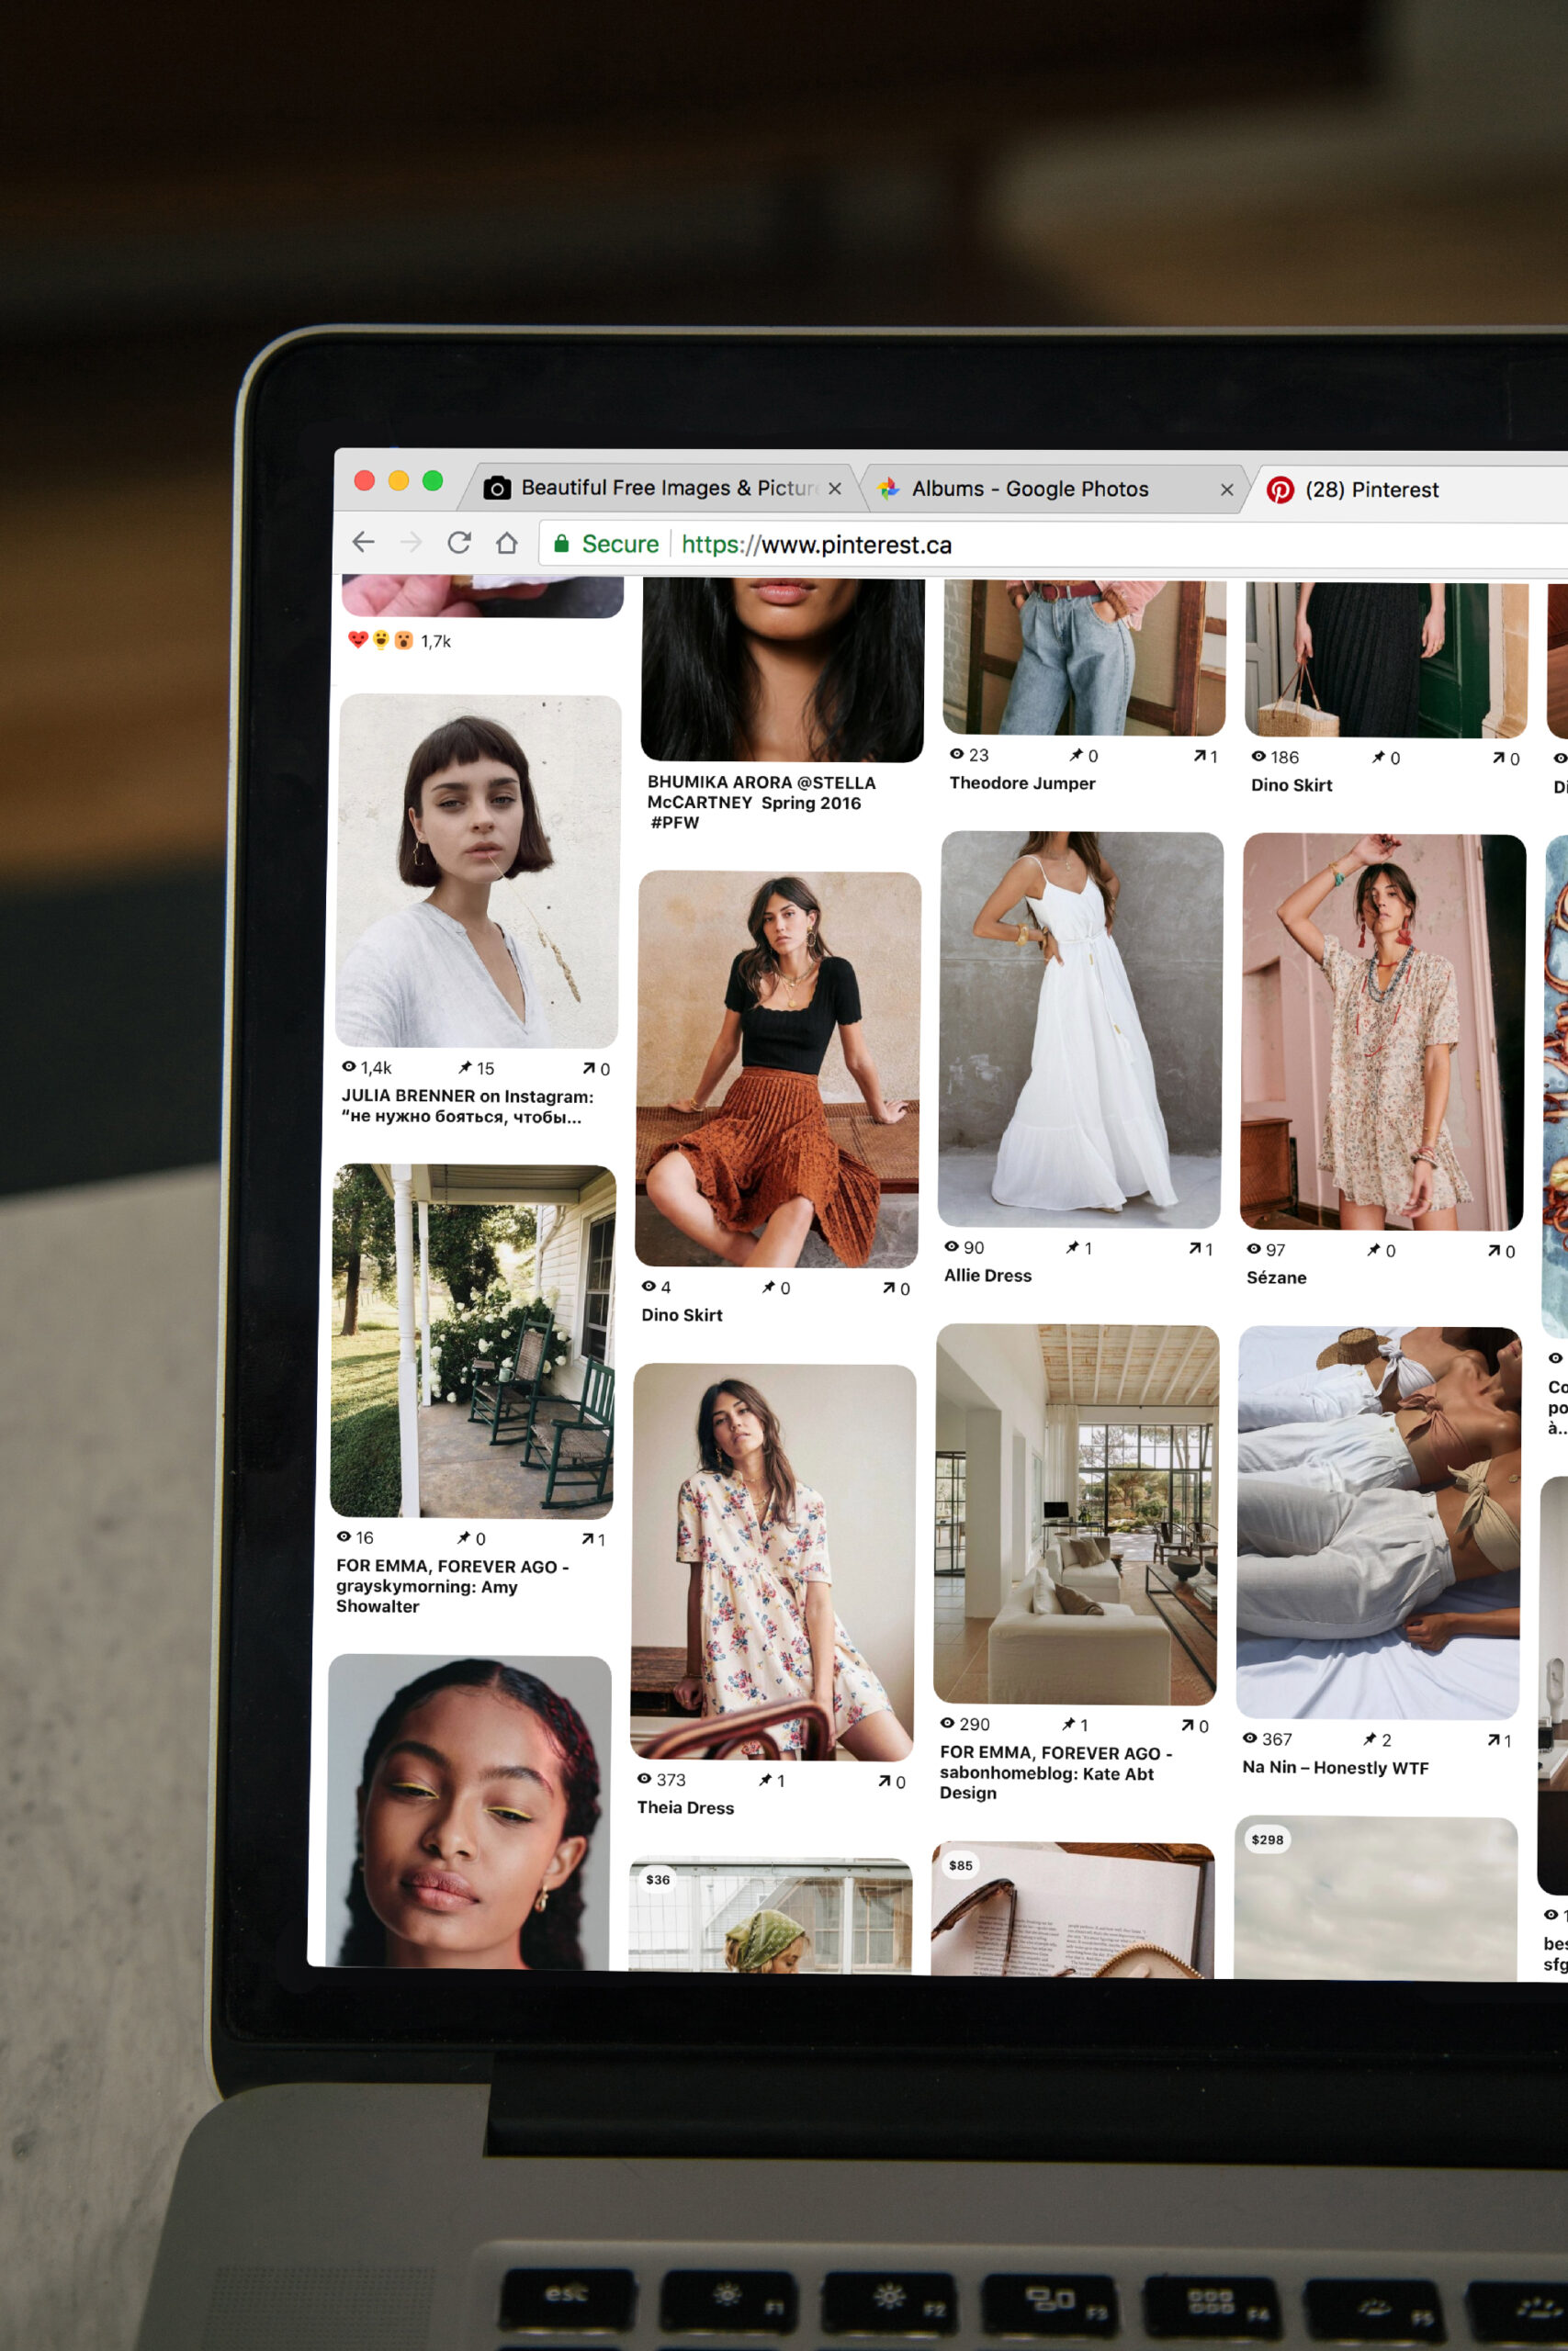Image resolution: width=1568 pixels, height=2351 pixels.
Task: Open the Theodore Jumper pin link
Action: tap(1022, 782)
